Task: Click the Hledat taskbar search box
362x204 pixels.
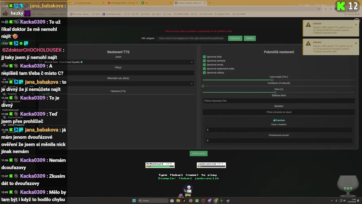Action: tap(153, 201)
